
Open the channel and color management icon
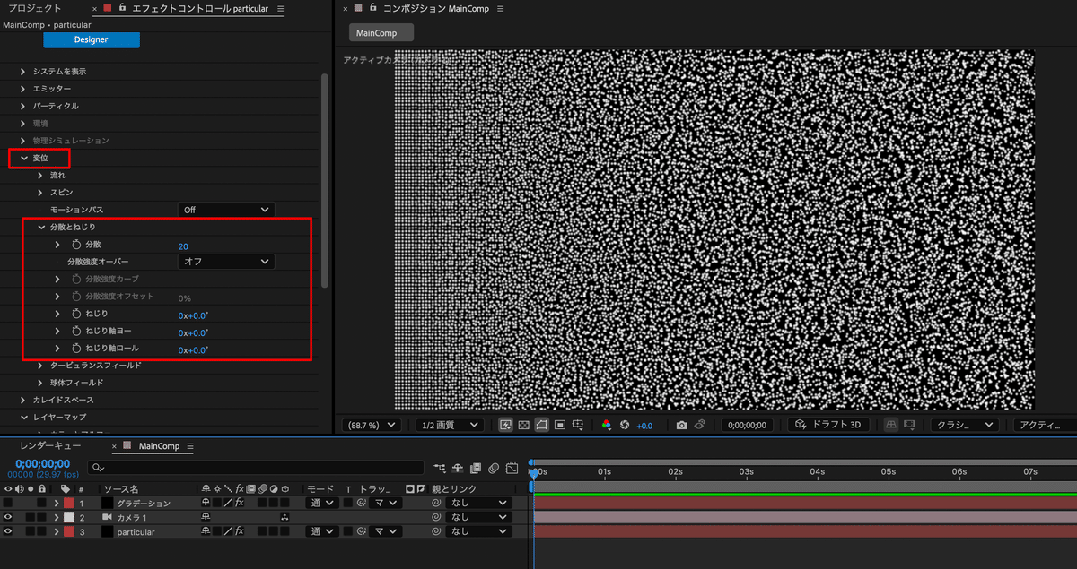(607, 425)
